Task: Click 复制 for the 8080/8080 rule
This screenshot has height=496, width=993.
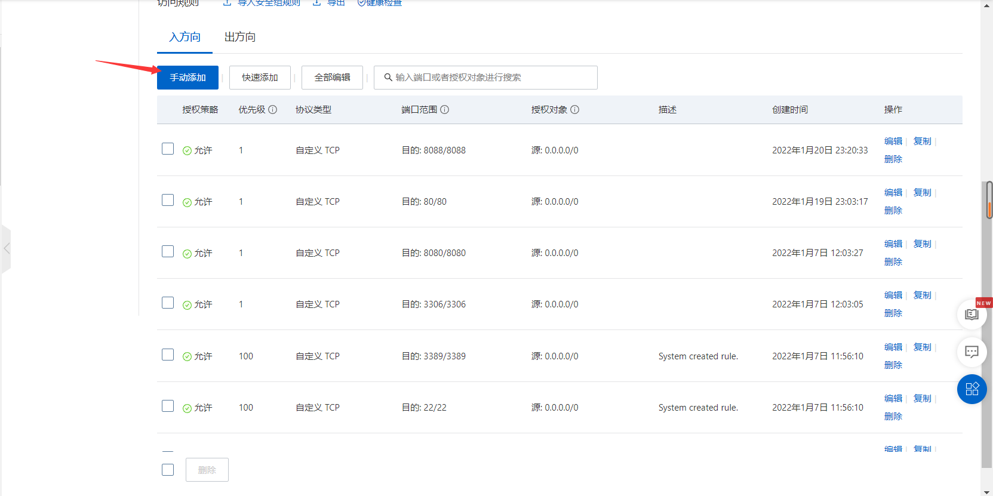Action: pos(923,244)
